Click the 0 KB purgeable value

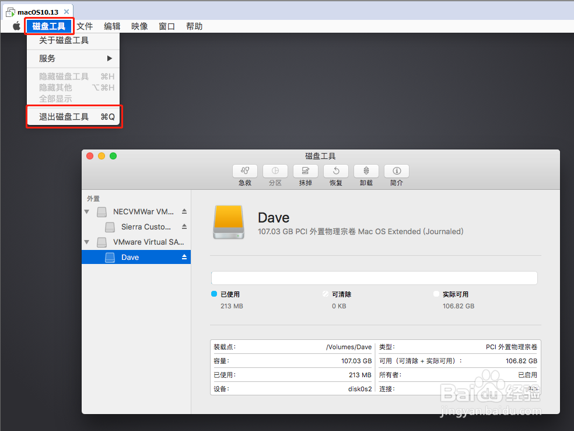tap(339, 306)
